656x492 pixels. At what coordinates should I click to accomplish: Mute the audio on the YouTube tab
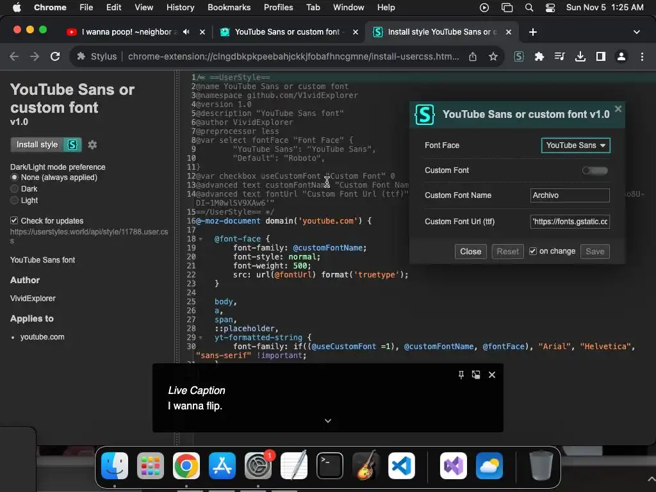point(186,32)
